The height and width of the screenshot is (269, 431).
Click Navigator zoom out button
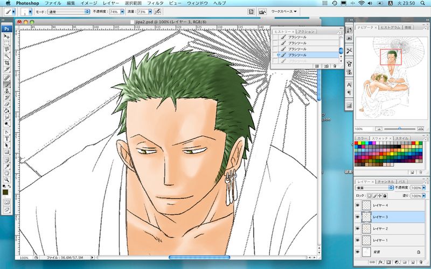click(x=379, y=129)
